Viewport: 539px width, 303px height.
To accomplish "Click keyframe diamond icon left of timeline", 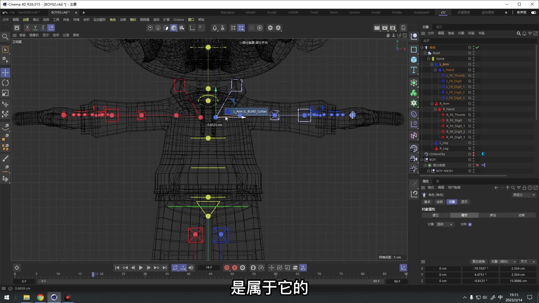I will pyautogui.click(x=17, y=268).
